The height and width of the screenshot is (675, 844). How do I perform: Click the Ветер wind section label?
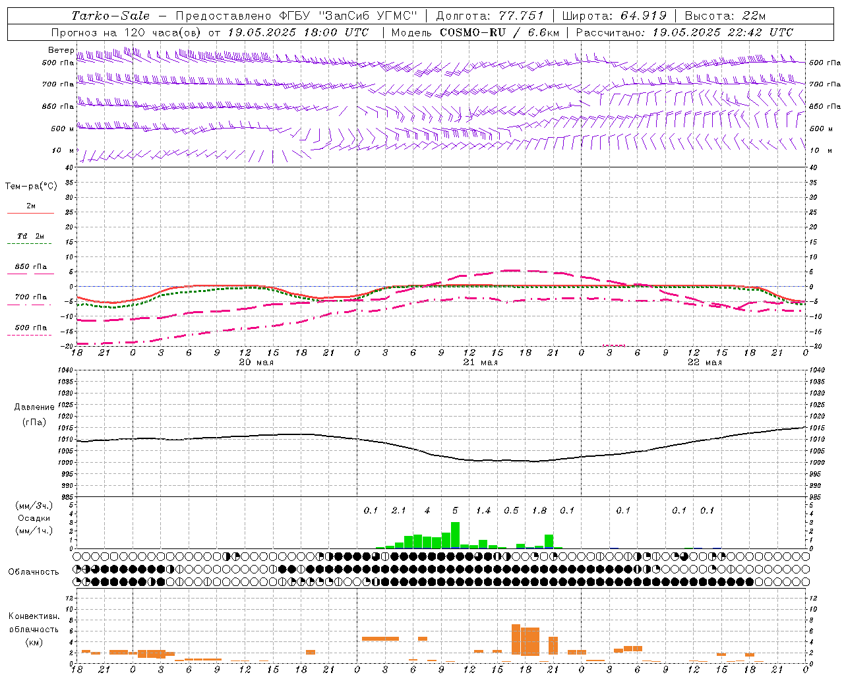(x=61, y=50)
